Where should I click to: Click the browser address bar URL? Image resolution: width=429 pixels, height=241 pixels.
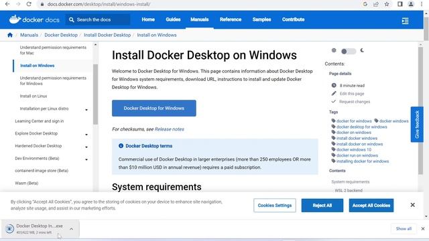point(99,4)
